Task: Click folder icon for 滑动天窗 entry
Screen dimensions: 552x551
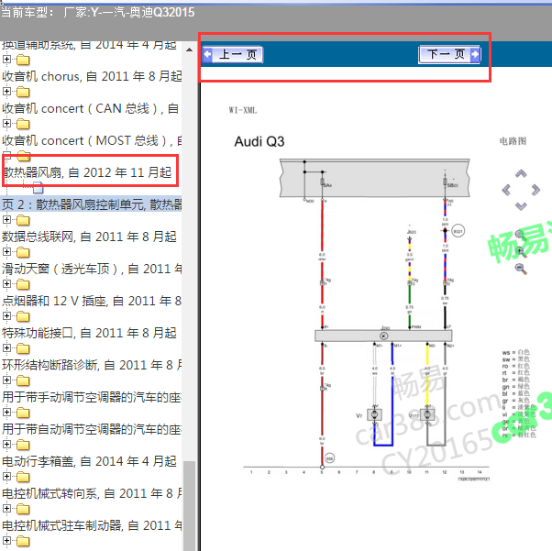Action: click(x=23, y=252)
